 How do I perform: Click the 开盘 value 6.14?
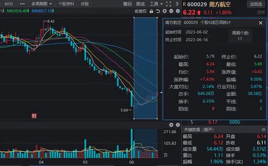(262, 136)
